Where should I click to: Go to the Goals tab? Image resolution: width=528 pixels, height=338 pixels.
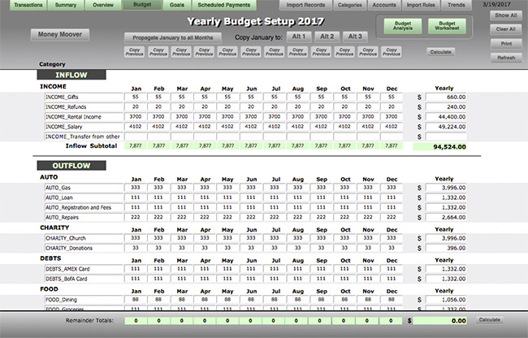pos(177,5)
